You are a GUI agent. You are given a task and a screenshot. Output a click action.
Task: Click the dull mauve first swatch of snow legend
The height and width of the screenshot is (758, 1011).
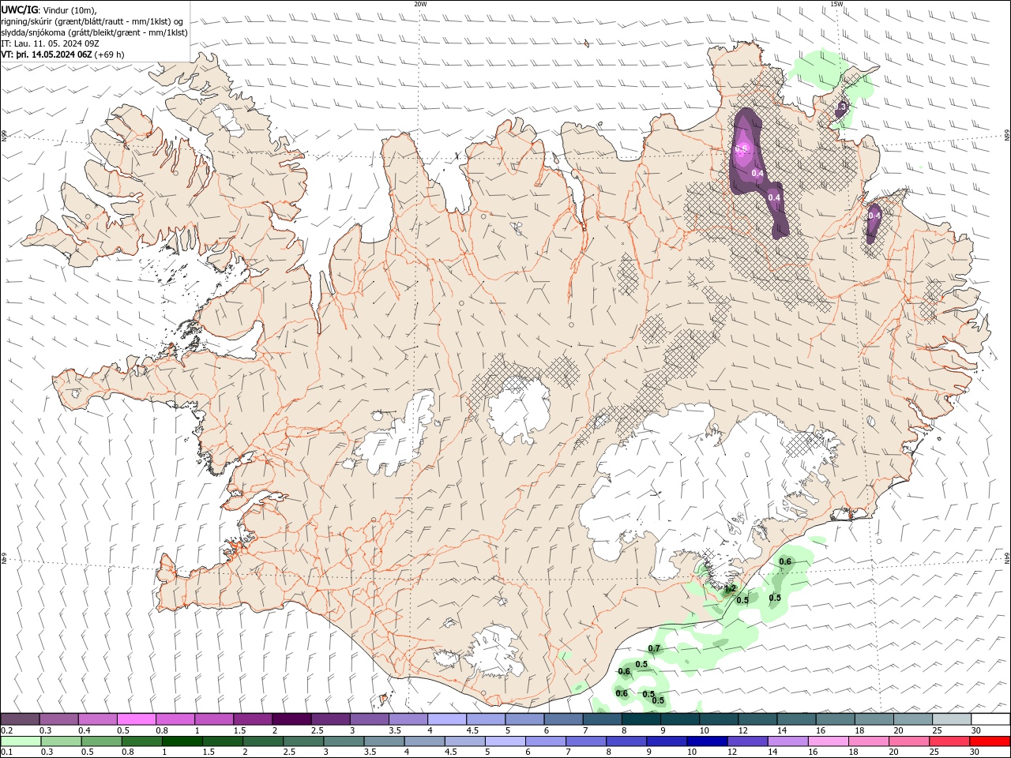(x=21, y=719)
